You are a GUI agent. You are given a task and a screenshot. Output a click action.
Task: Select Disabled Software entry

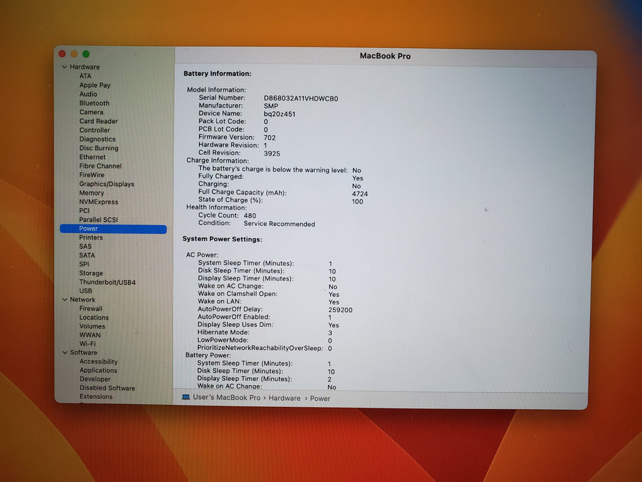click(107, 388)
